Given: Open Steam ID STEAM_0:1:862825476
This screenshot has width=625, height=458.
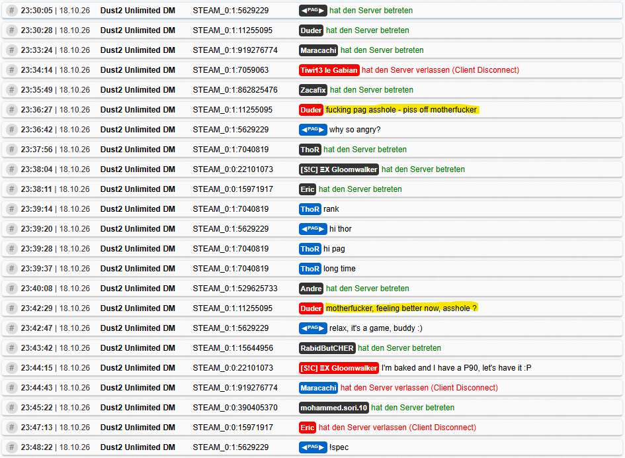Looking at the screenshot, I should point(235,90).
